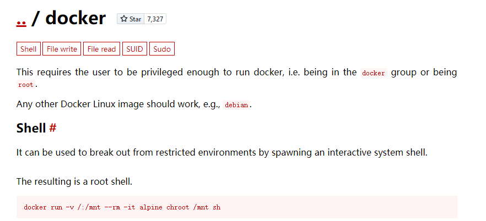Open the Sudo function tag

tap(162, 49)
